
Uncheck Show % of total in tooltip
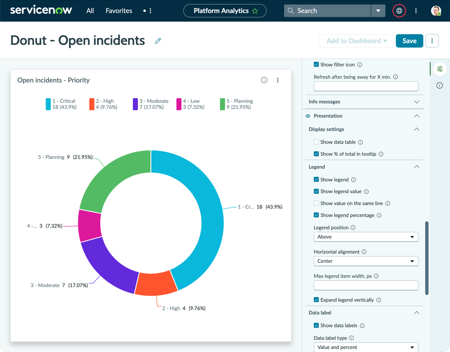[316, 154]
